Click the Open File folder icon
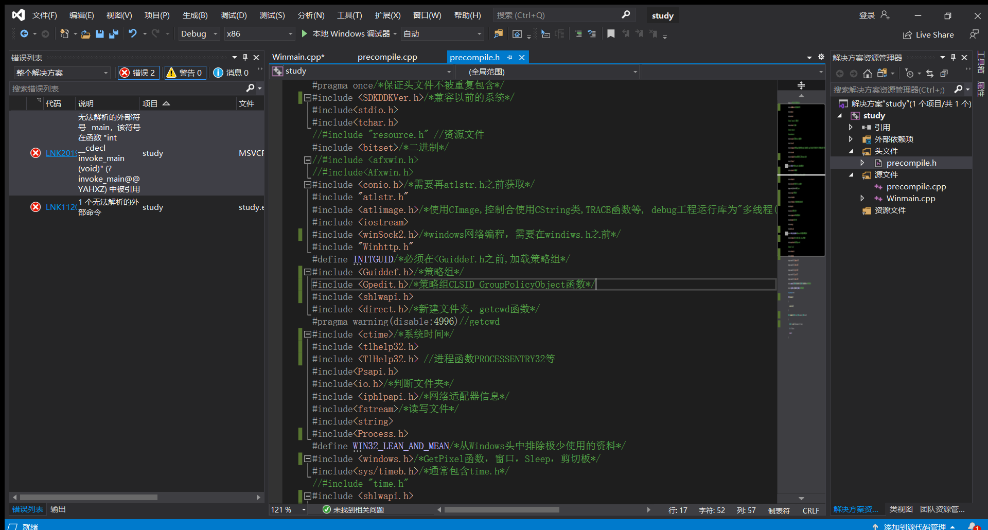Image resolution: width=988 pixels, height=530 pixels. click(86, 34)
